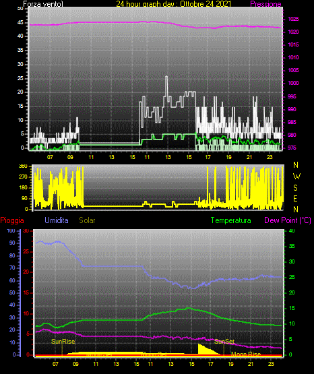The width and height of the screenshot is (314, 374).
Task: Click the Temperatura legend label
Action: pyautogui.click(x=231, y=220)
